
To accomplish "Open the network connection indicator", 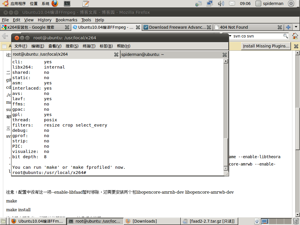I will (x=210, y=4).
